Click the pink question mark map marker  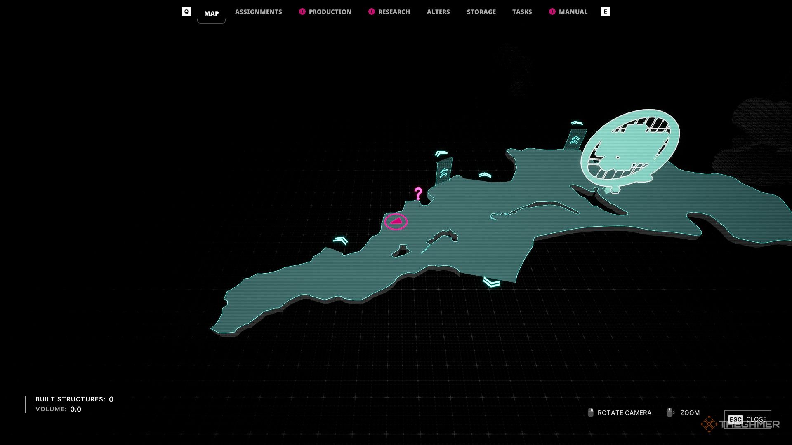(x=418, y=193)
